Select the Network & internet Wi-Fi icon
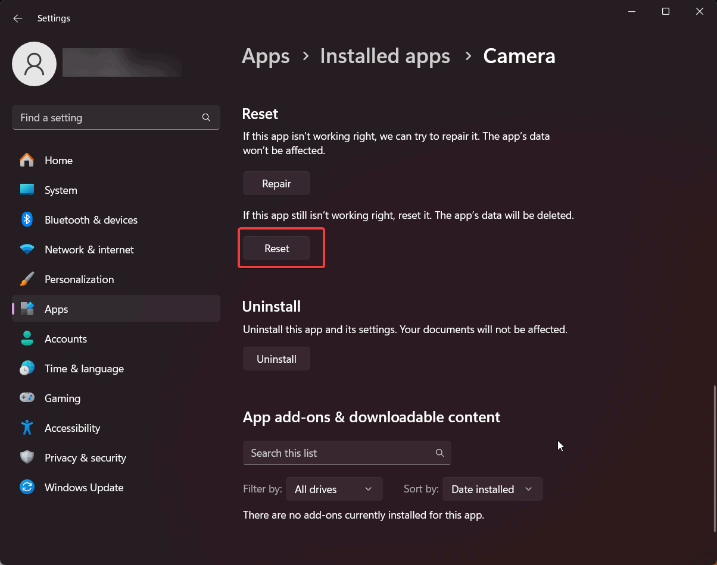The image size is (717, 565). pos(27,250)
